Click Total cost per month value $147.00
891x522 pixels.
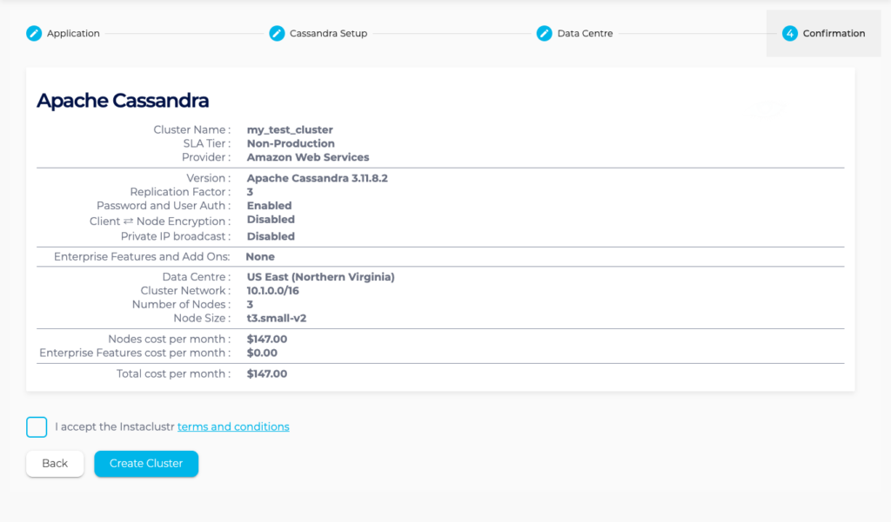(267, 373)
